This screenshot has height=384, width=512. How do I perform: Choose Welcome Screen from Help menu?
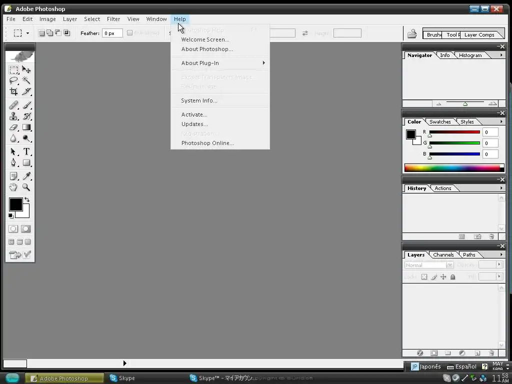pyautogui.click(x=205, y=39)
